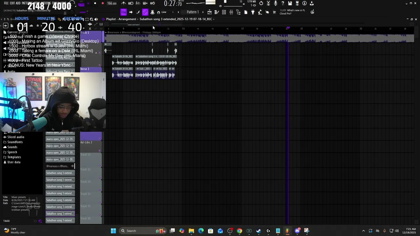Click the Play/Pause transport button
The image size is (420, 236).
tap(88, 3)
